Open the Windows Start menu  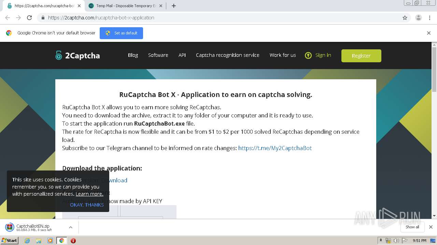[9, 241]
